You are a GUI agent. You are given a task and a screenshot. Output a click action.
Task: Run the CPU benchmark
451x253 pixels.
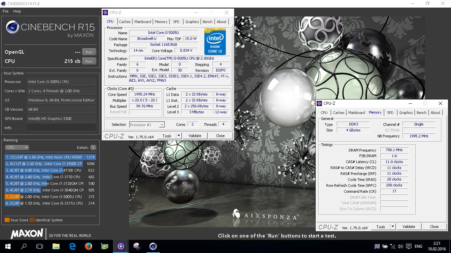[x=89, y=61]
